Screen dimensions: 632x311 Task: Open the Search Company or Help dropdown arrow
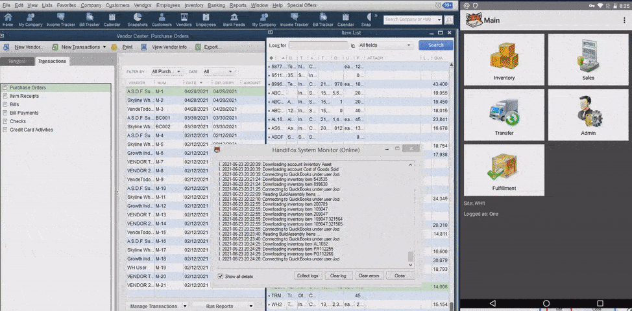tap(439, 19)
